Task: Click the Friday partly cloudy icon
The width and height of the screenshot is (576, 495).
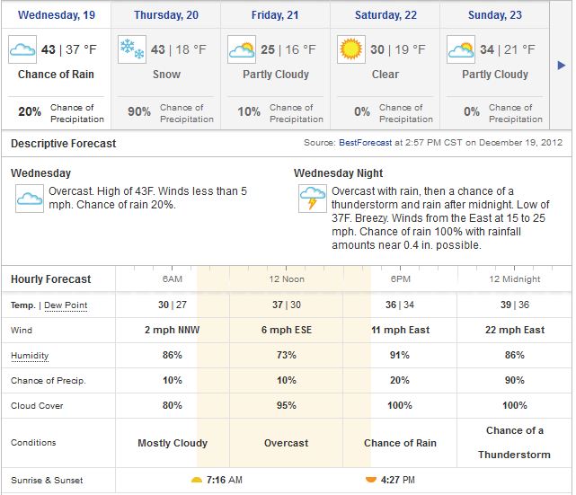Action: click(242, 50)
